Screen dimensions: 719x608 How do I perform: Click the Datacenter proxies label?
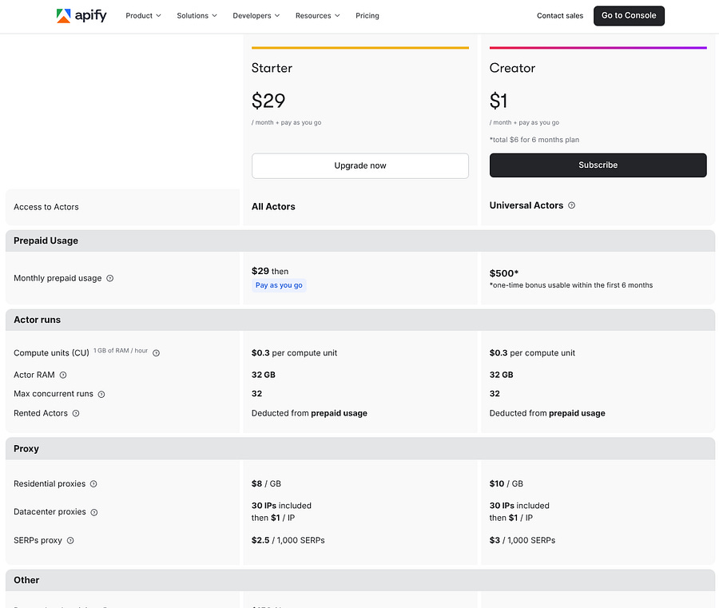50,512
